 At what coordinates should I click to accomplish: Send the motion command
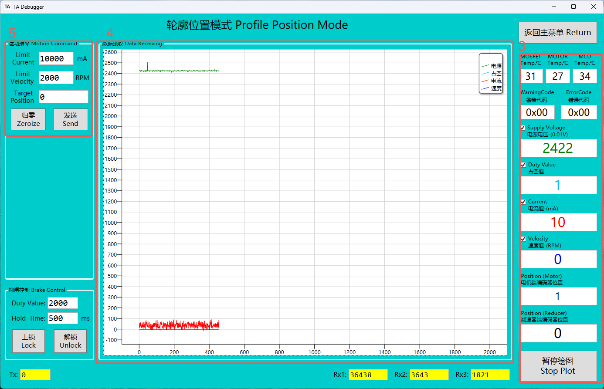click(71, 119)
